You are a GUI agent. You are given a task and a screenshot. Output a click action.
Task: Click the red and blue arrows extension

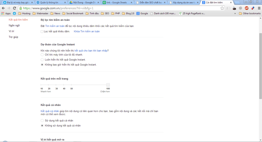(253, 8)
